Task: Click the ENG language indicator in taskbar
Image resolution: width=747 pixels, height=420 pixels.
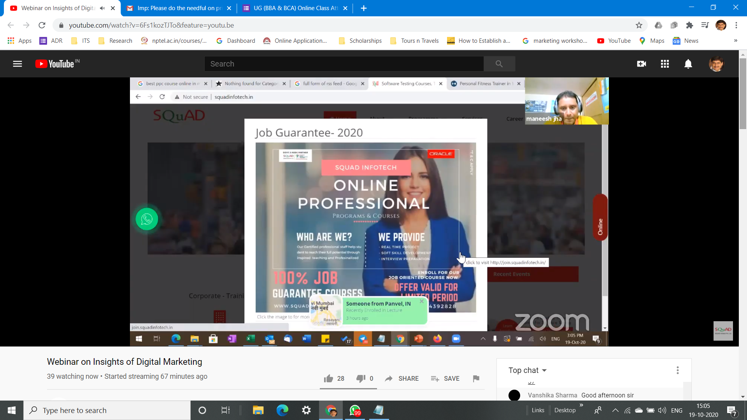Action: 677,410
